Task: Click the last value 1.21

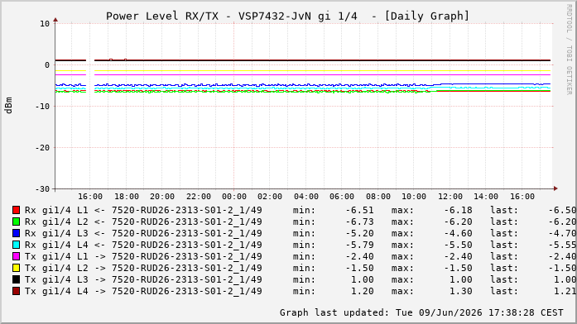Action: (x=565, y=291)
